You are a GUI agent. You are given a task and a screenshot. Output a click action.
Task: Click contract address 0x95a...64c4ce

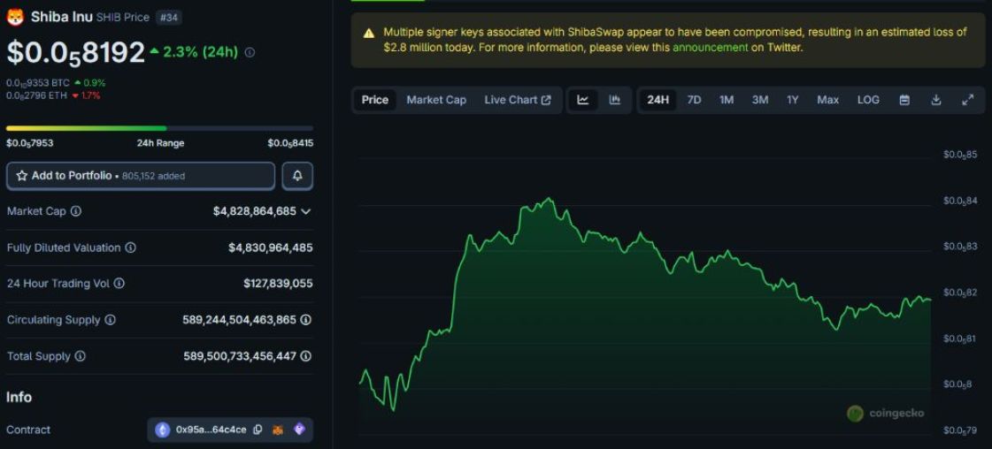coord(211,430)
